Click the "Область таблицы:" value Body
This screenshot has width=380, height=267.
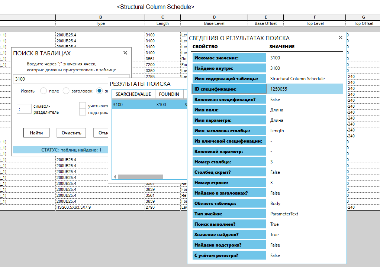coord(275,203)
